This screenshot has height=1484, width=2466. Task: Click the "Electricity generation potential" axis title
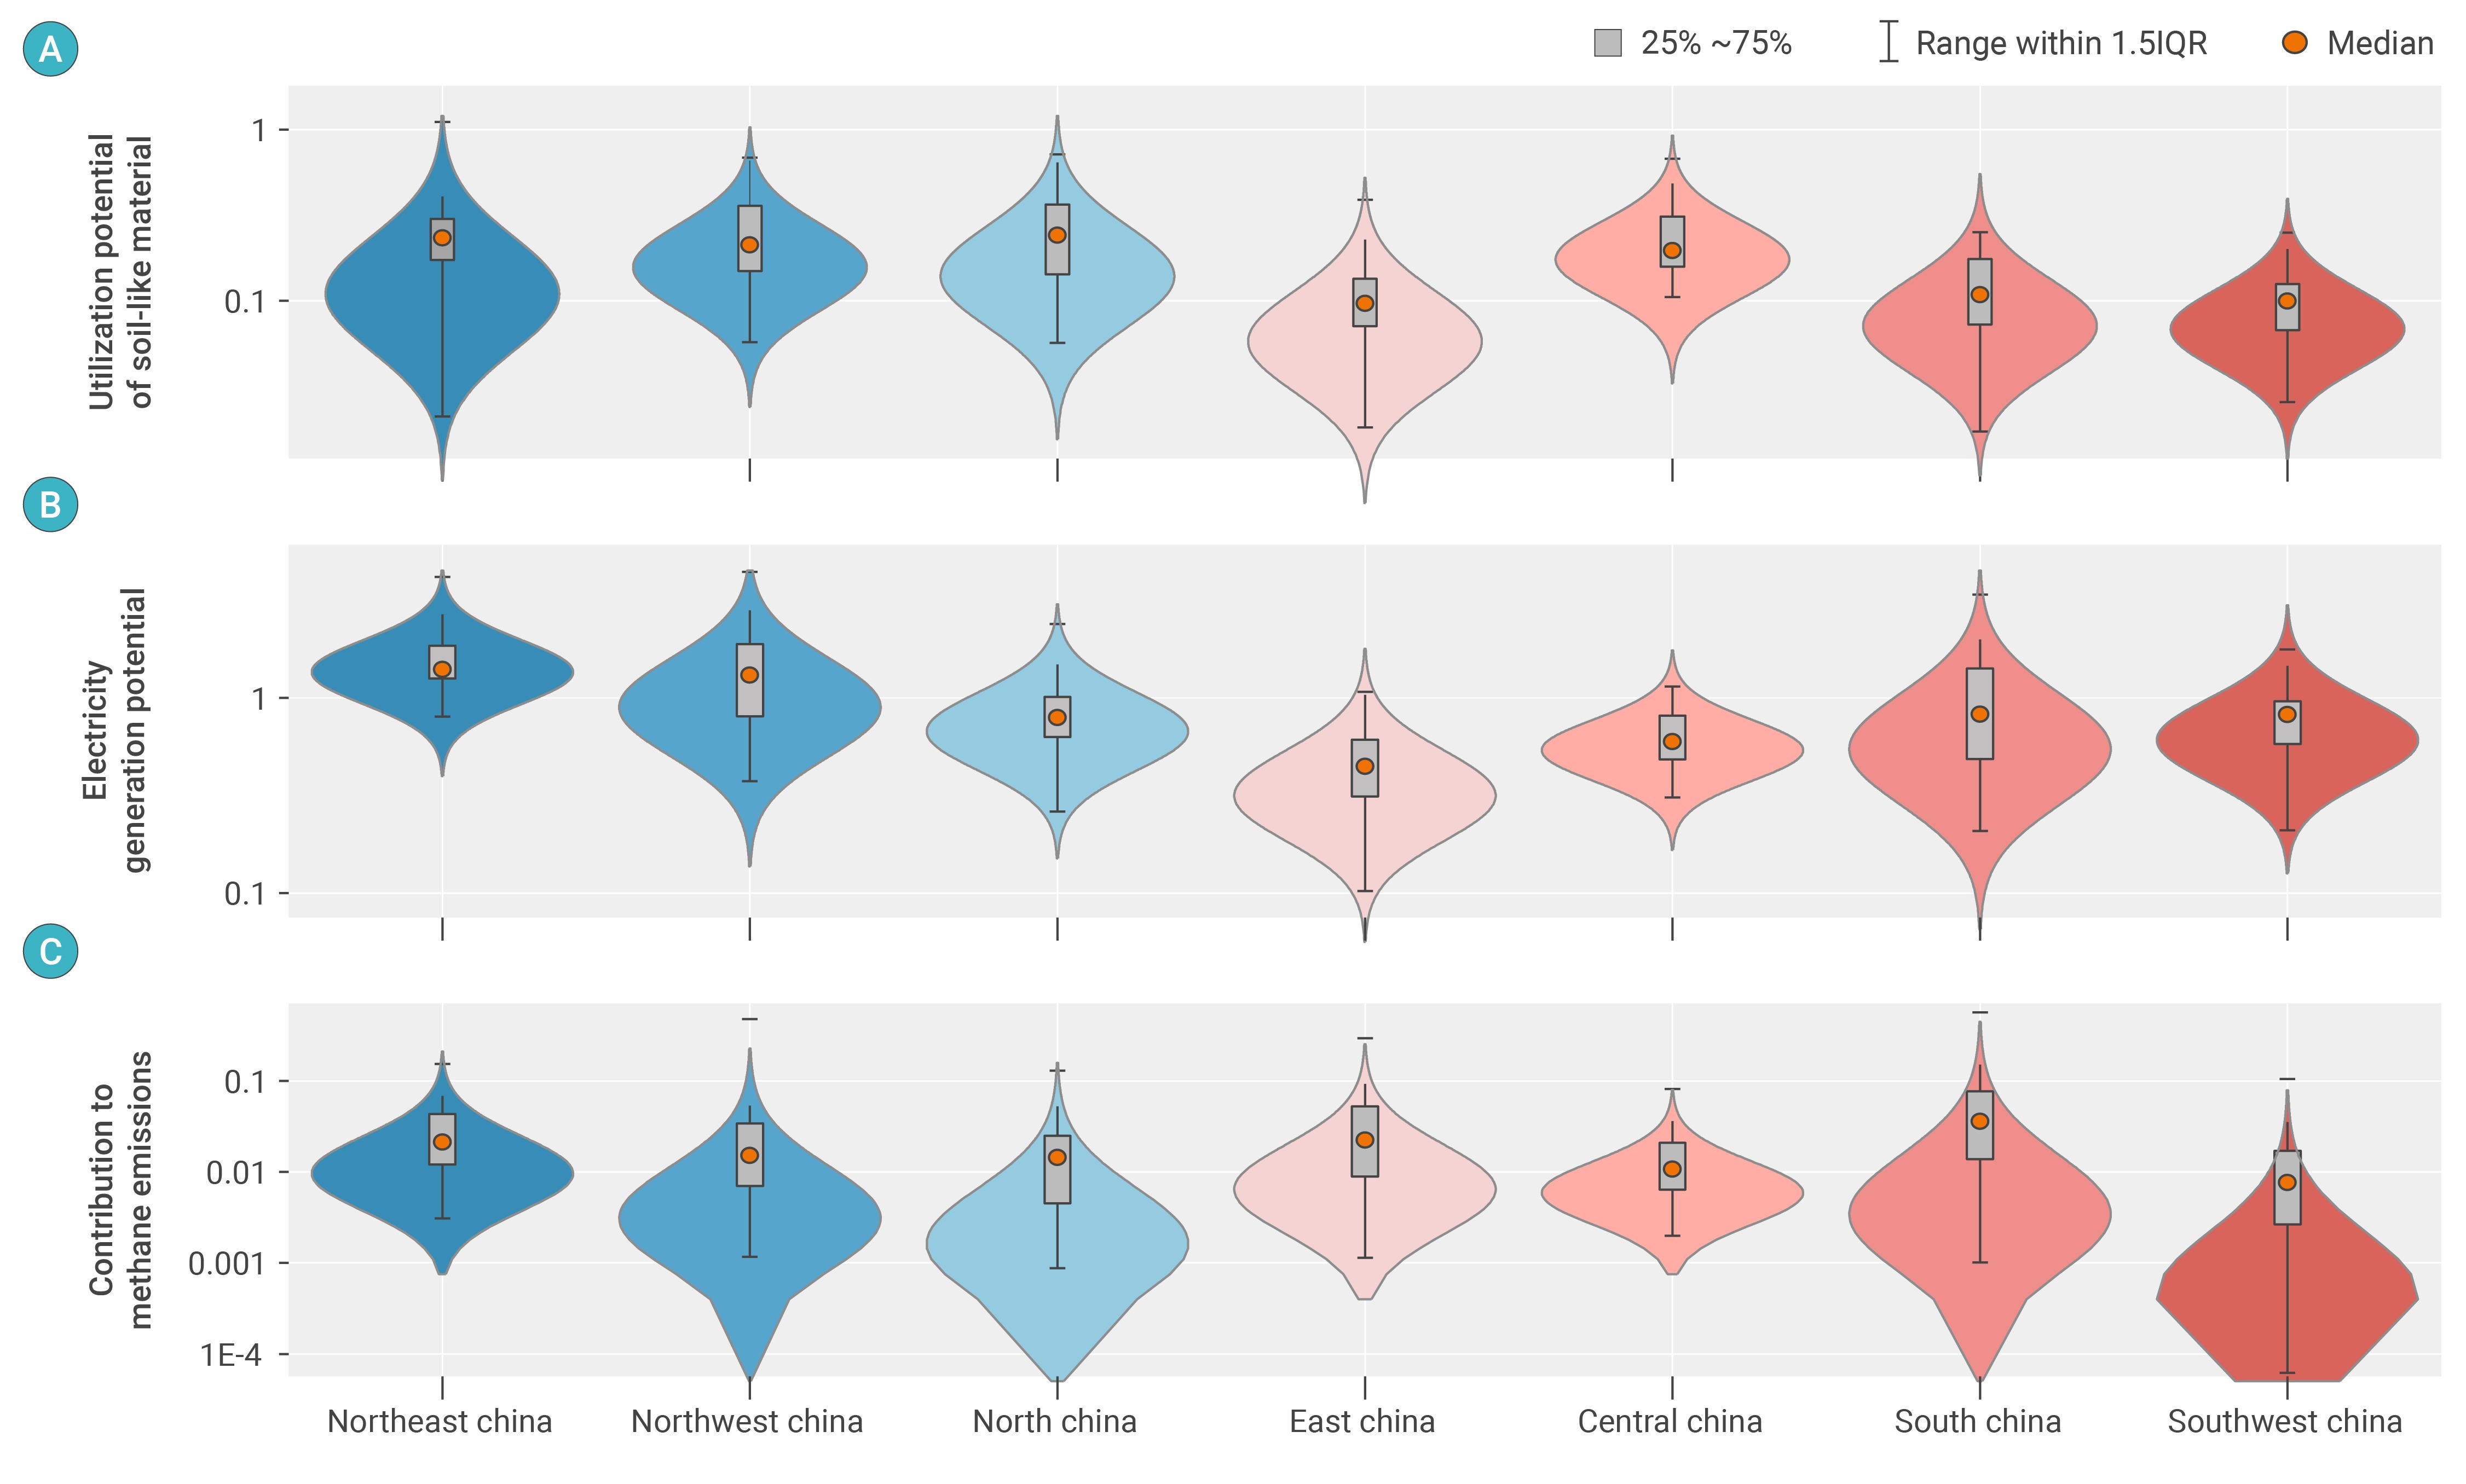116,730
